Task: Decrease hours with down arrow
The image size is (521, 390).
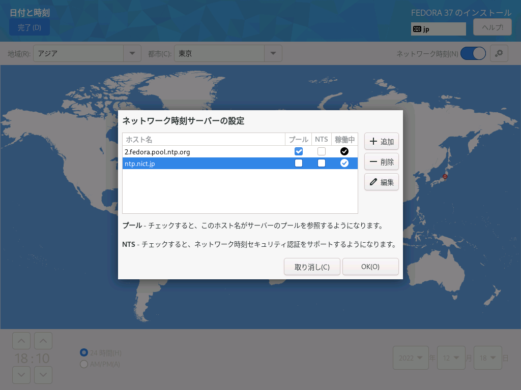Action: pyautogui.click(x=21, y=375)
